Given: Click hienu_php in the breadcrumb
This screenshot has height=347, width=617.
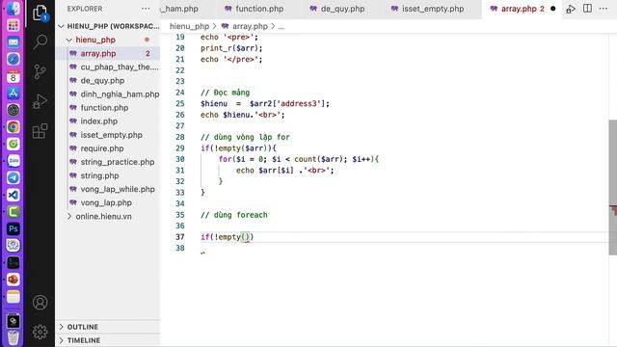Looking at the screenshot, I should (x=189, y=26).
